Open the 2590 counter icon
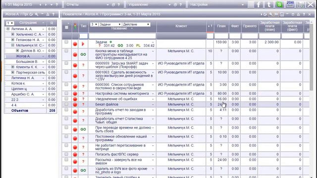 [x=290, y=4]
